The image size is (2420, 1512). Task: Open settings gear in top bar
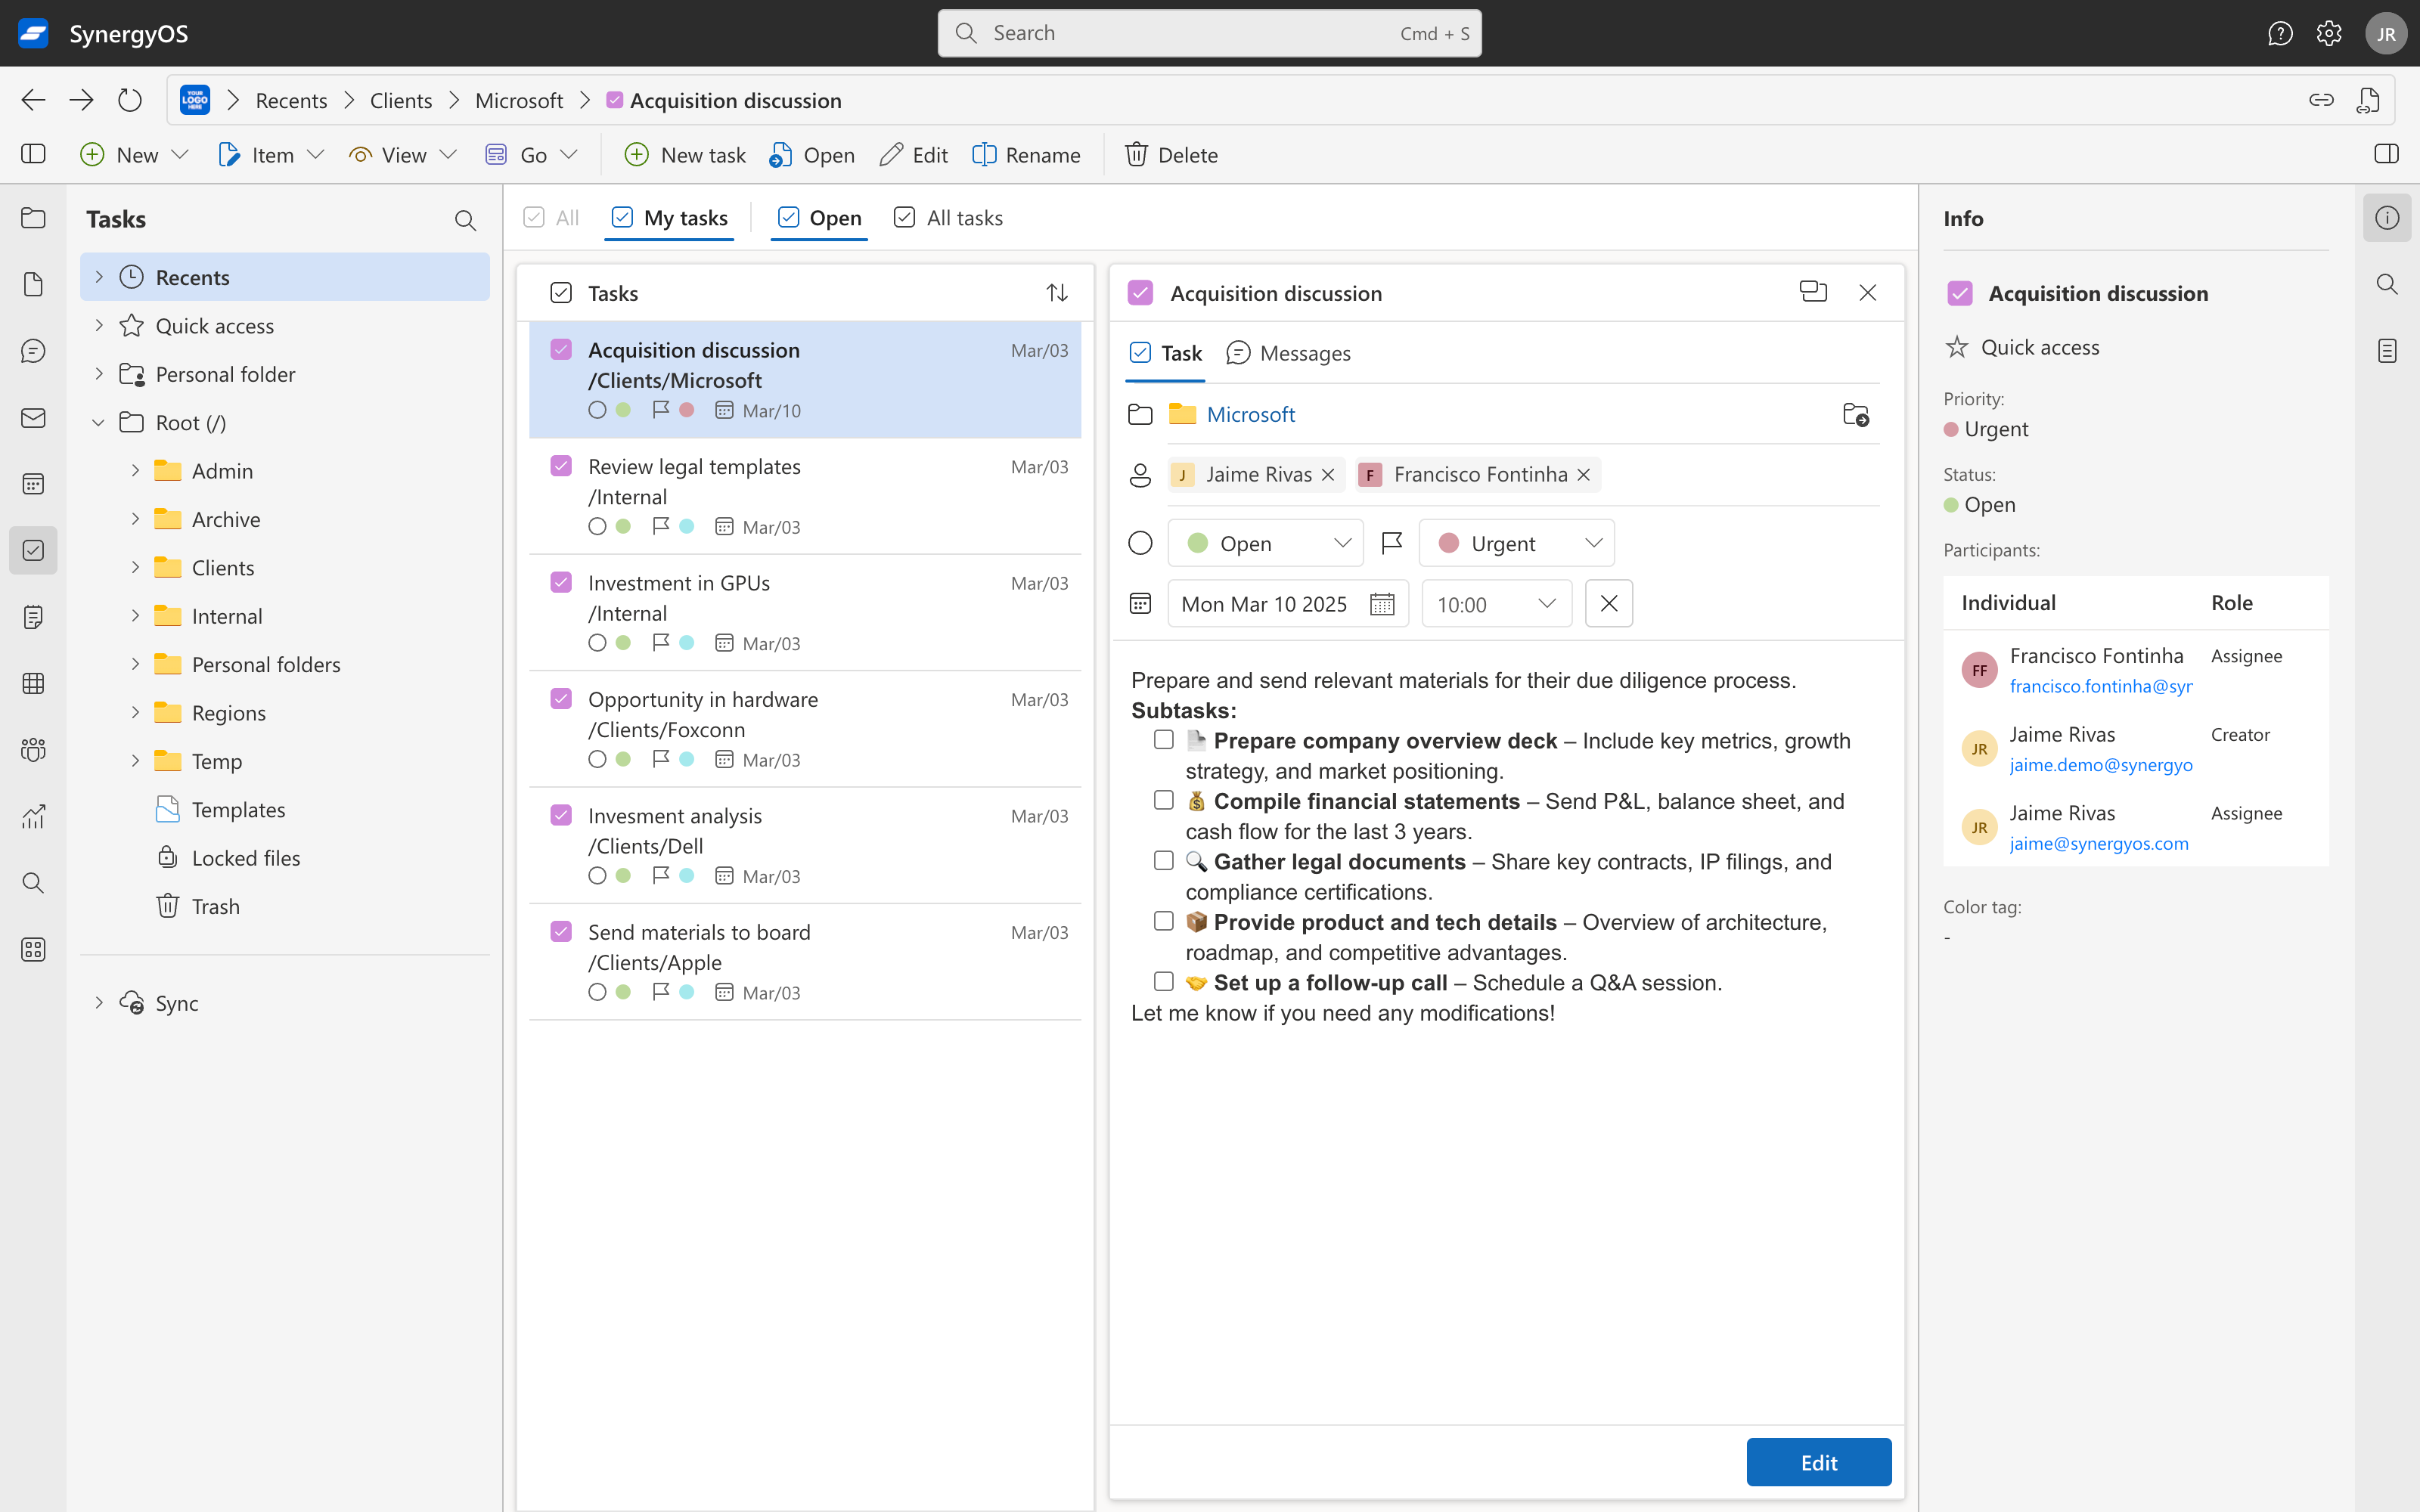tap(2329, 33)
